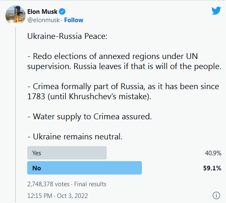The width and height of the screenshot is (226, 203).
Task: Click the Ukraine-Russia Peace heading text
Action: tap(67, 36)
